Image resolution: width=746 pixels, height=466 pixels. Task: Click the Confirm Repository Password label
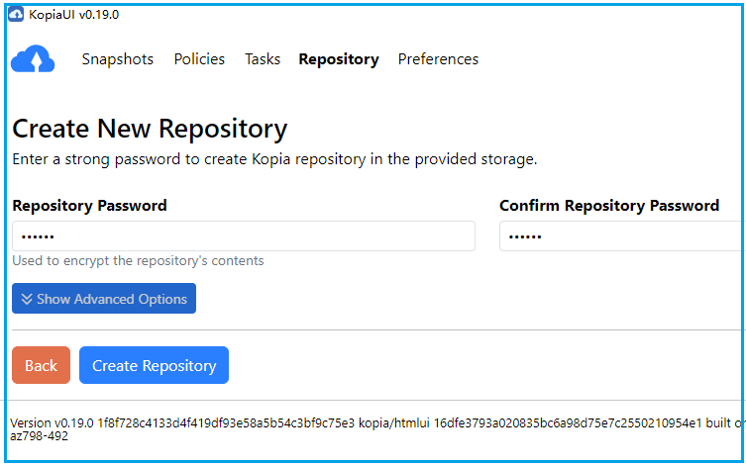[609, 206]
